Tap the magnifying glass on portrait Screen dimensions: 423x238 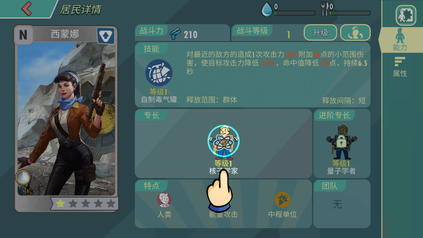coord(24,180)
